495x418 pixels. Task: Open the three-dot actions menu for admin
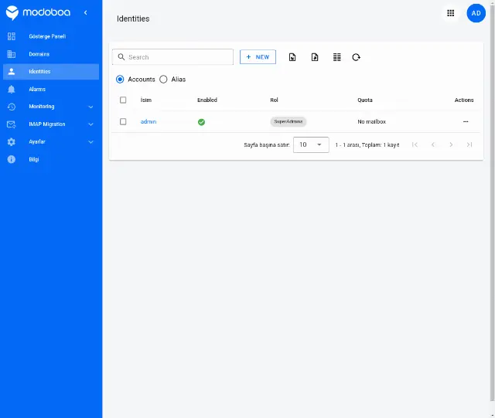(x=466, y=121)
